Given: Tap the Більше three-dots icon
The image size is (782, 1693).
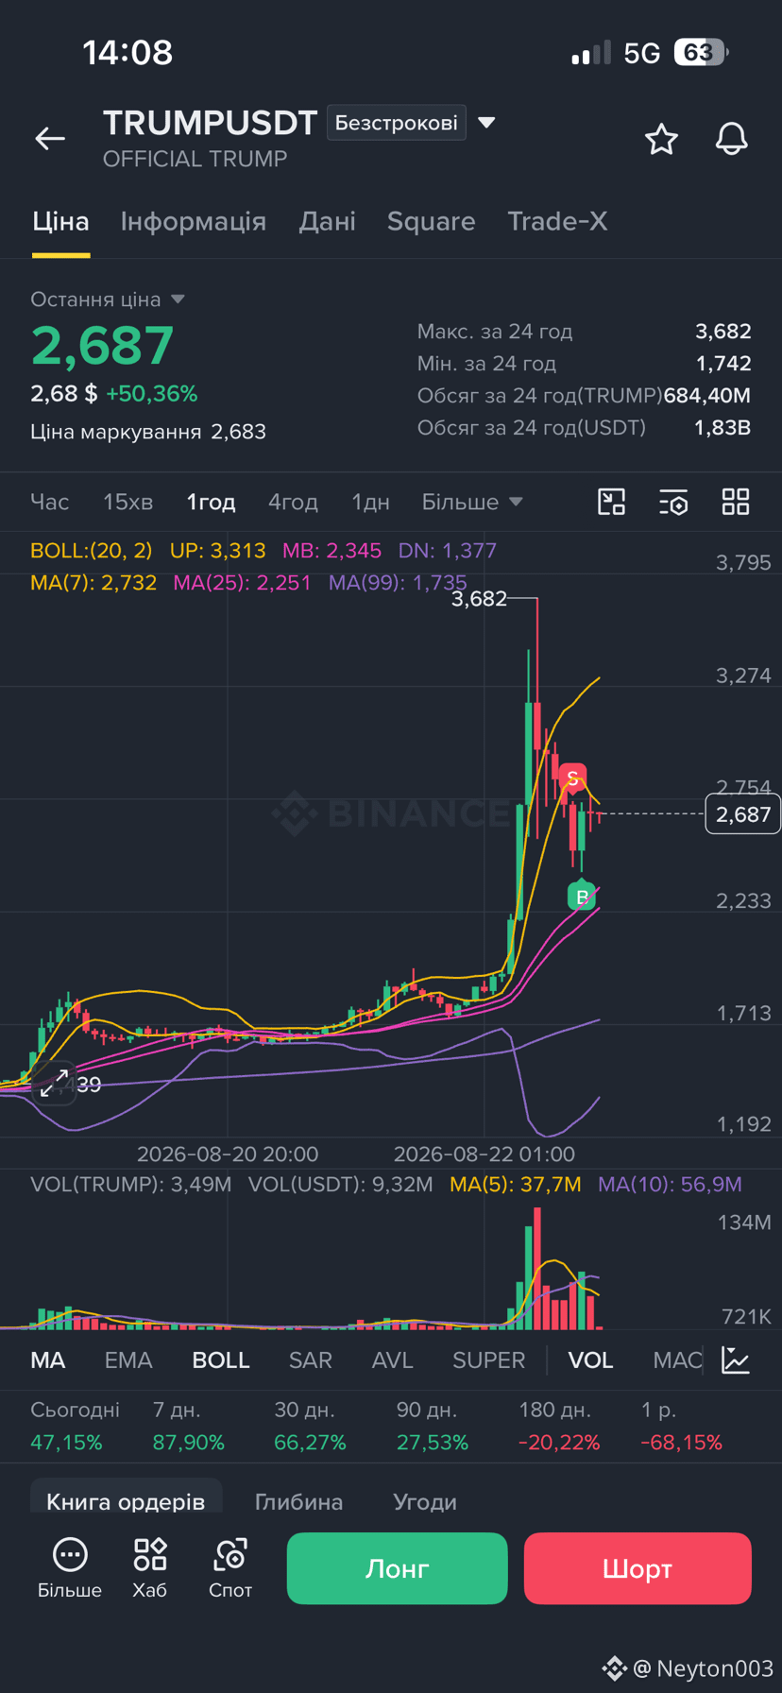Looking at the screenshot, I should coord(70,1568).
